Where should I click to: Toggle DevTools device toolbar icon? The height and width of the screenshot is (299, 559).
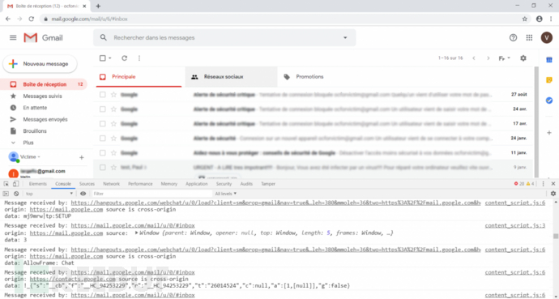pyautogui.click(x=15, y=184)
